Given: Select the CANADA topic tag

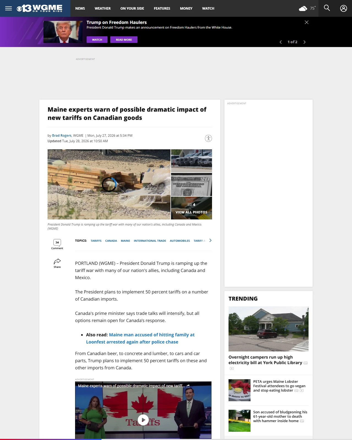Looking at the screenshot, I should tap(111, 241).
